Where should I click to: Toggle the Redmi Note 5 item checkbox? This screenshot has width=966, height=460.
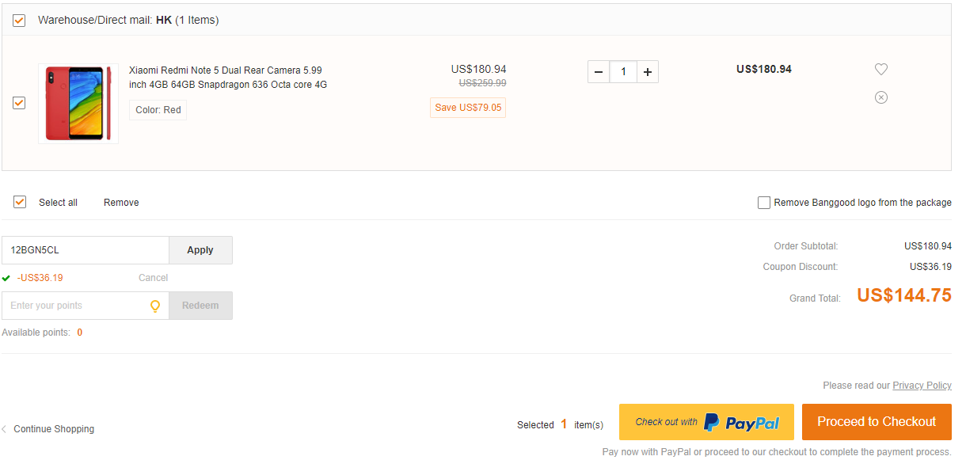coord(19,103)
